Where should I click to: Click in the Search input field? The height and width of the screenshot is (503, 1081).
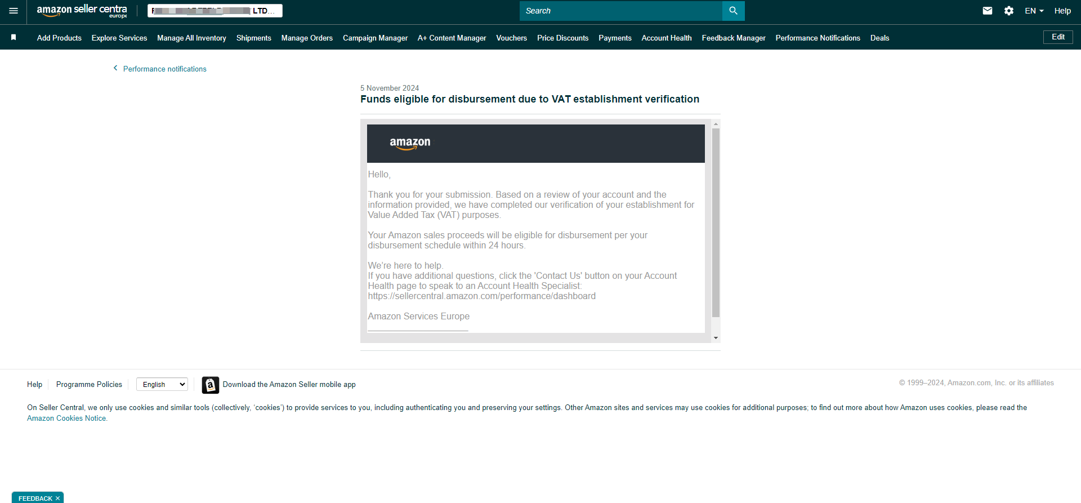tap(620, 11)
